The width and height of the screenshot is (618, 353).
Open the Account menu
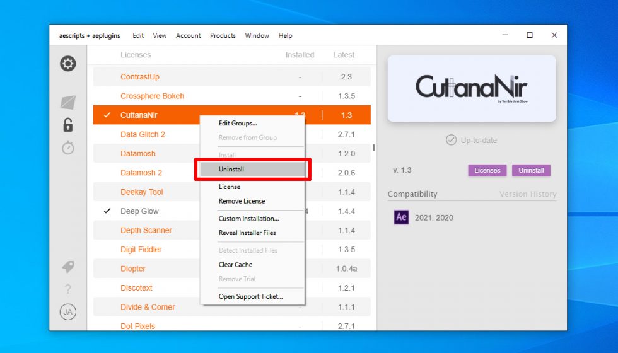(189, 35)
